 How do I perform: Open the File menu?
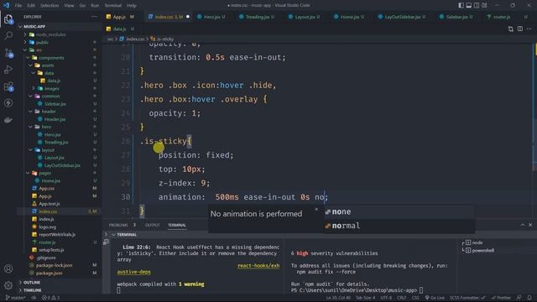point(18,6)
